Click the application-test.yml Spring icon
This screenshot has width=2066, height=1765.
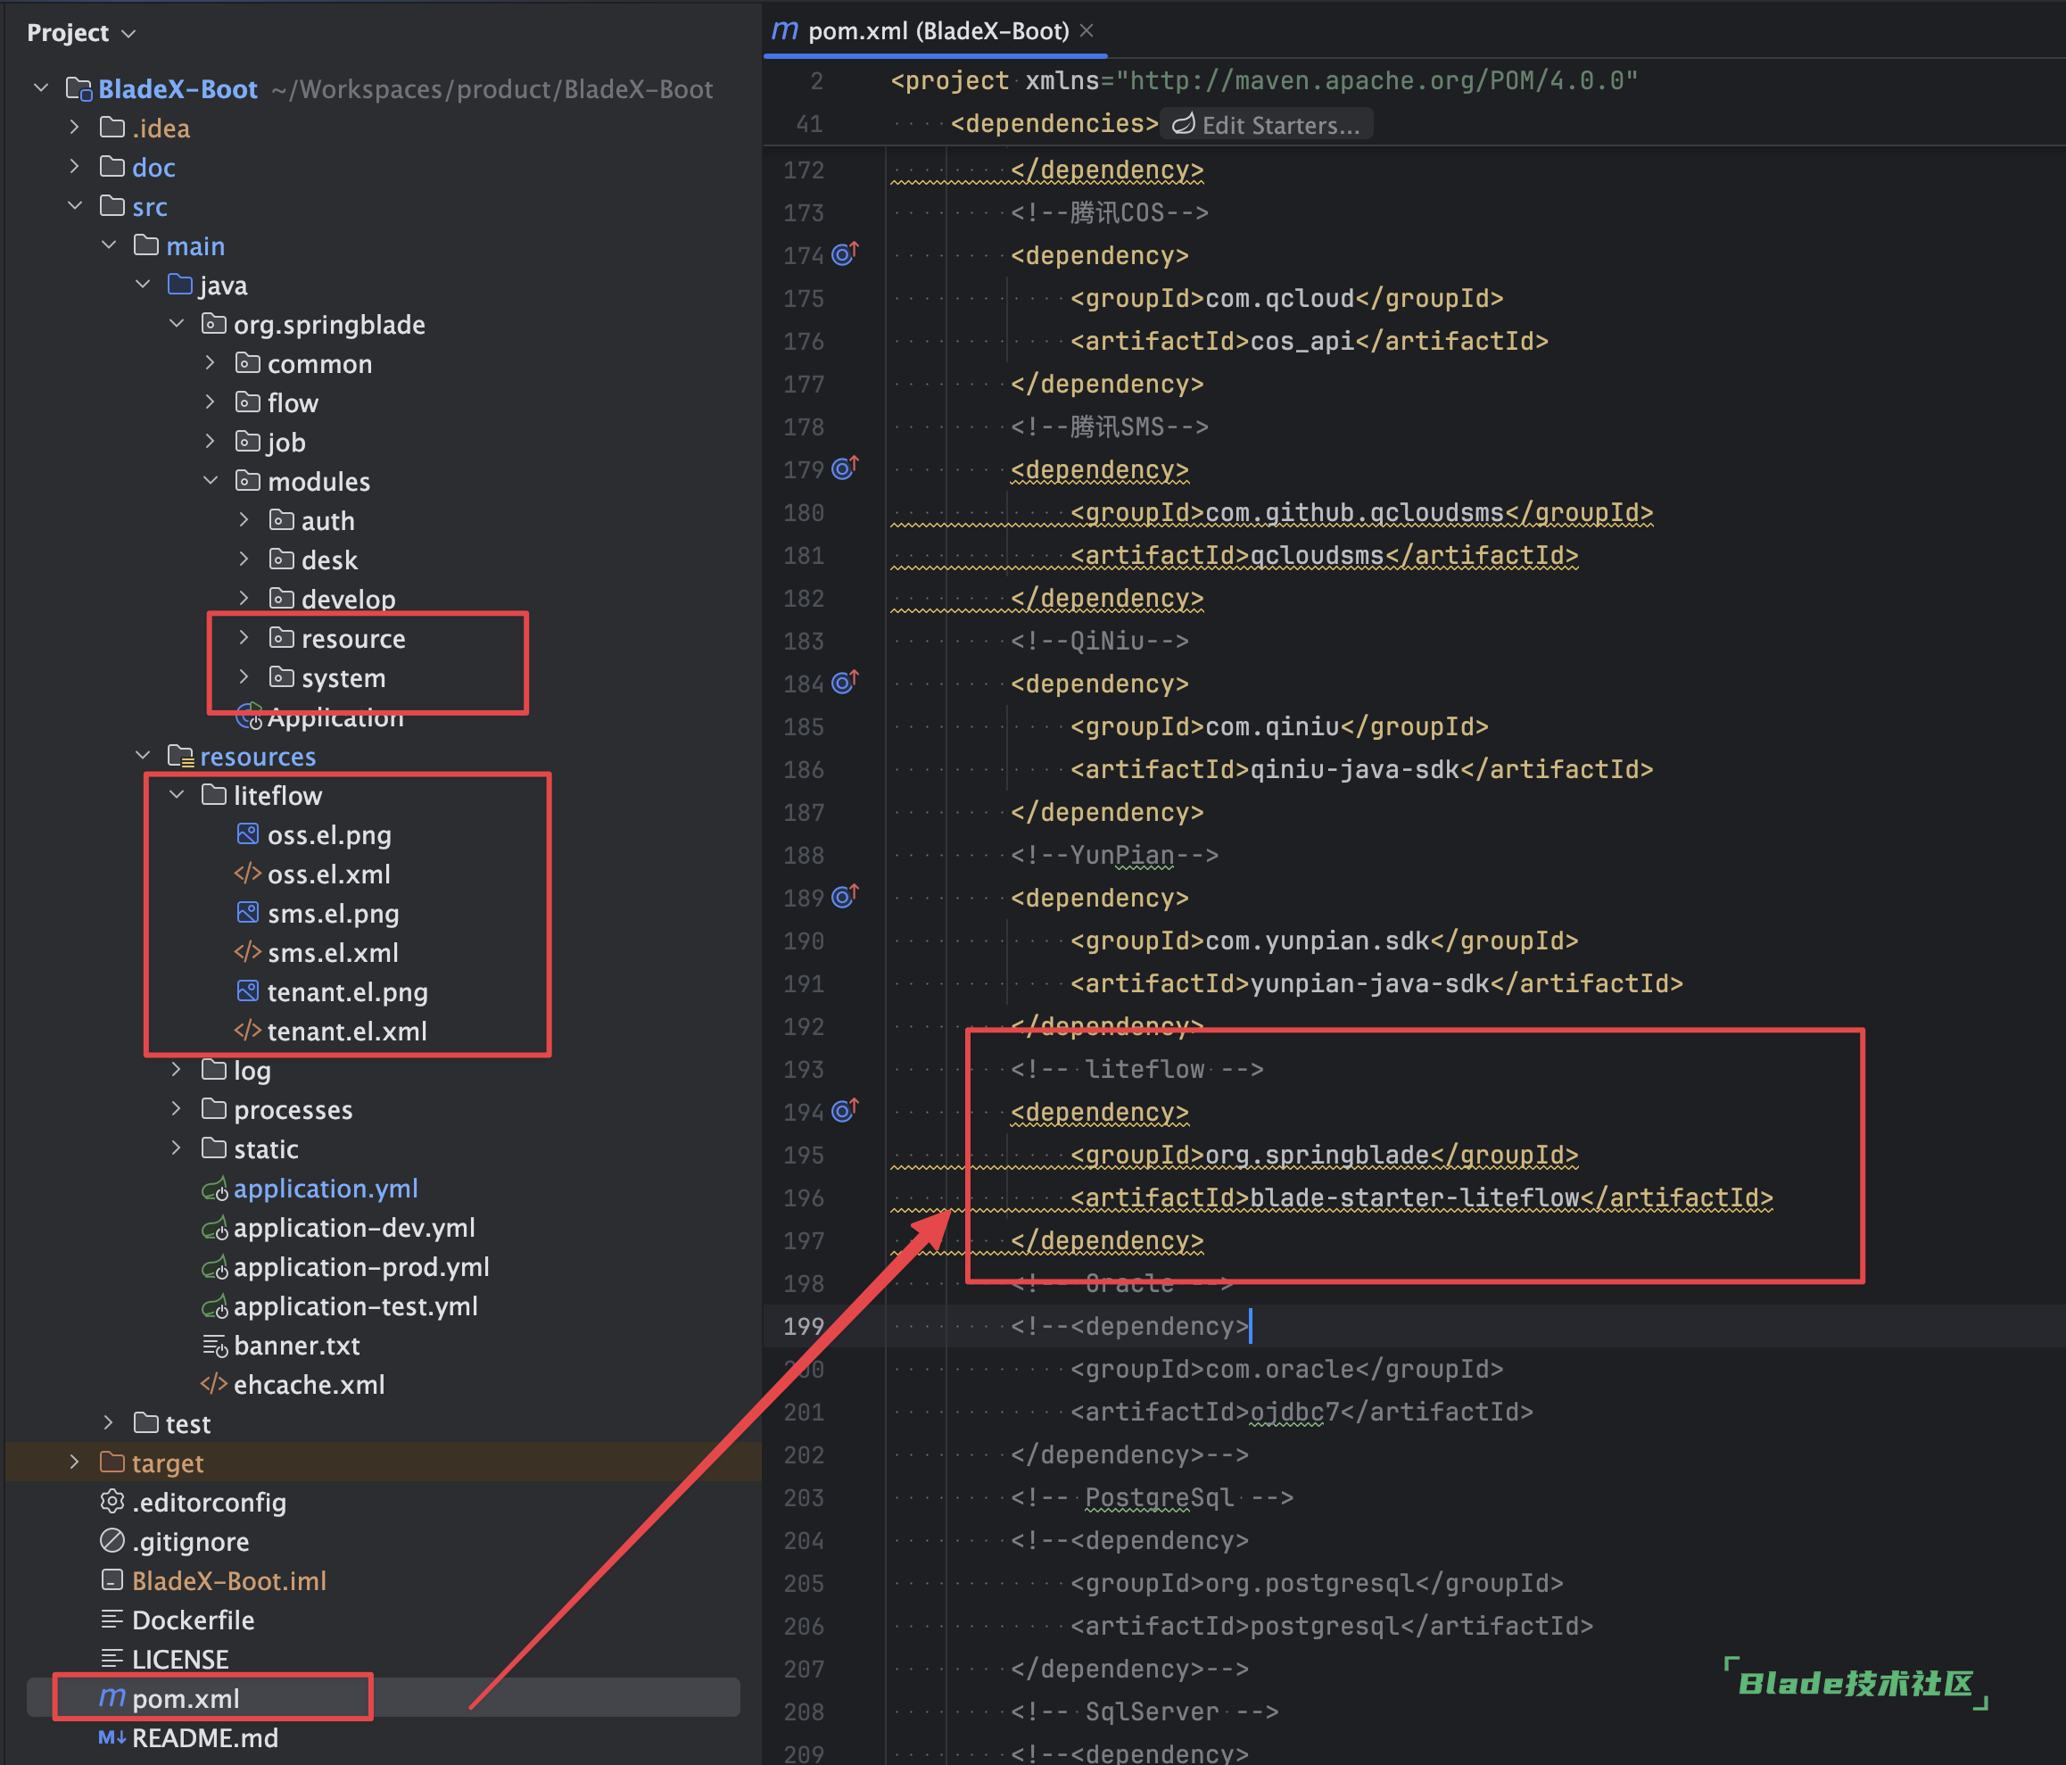point(214,1306)
